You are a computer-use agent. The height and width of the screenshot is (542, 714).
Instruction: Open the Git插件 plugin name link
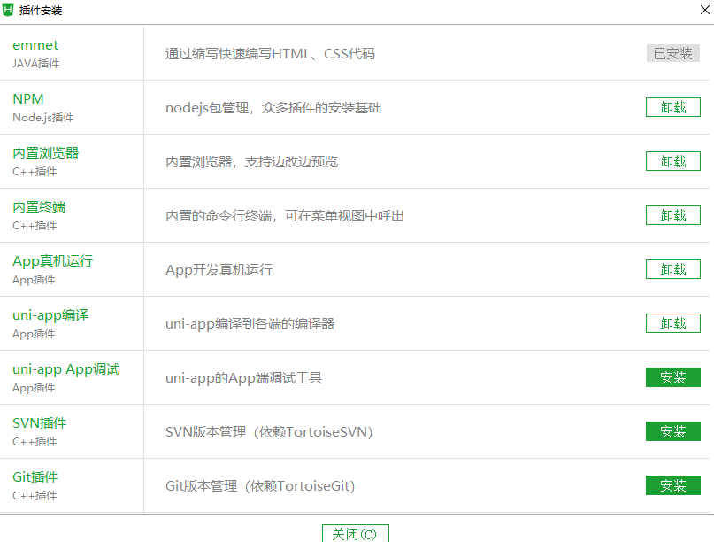coord(35,476)
